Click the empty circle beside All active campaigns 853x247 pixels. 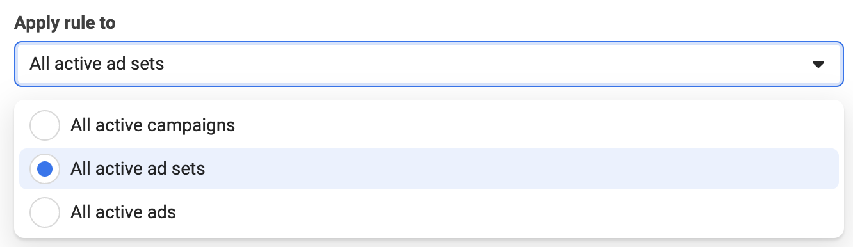click(45, 125)
